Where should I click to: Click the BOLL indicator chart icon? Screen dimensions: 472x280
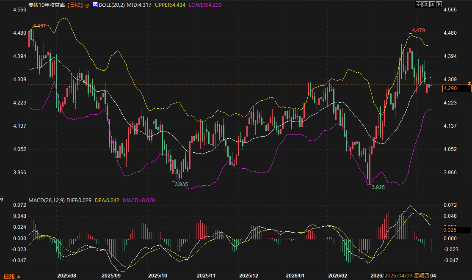95,5
